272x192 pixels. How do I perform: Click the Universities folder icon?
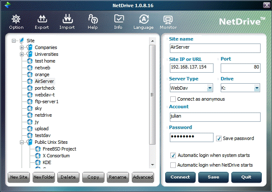point(30,54)
